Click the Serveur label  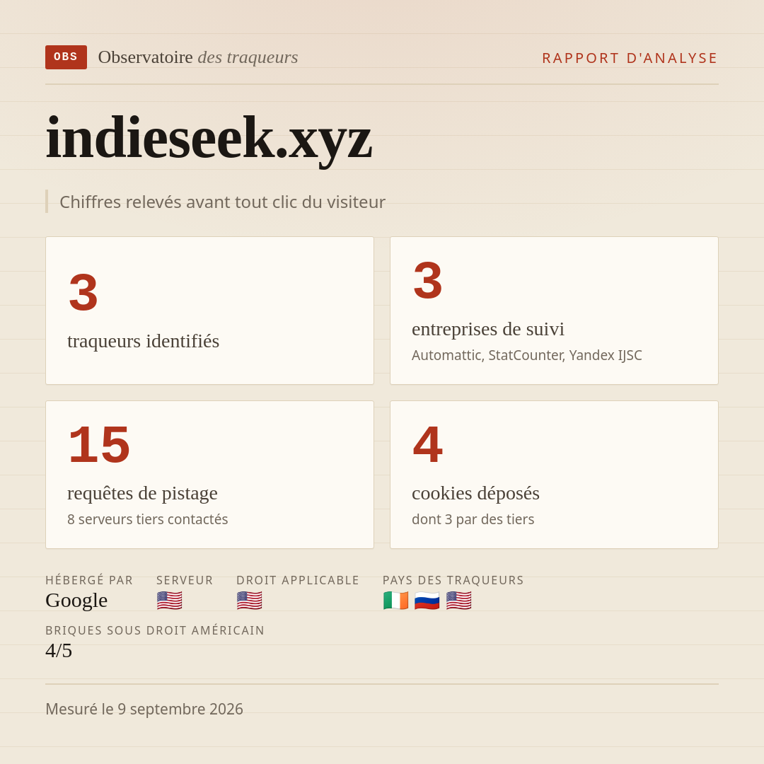coord(185,580)
